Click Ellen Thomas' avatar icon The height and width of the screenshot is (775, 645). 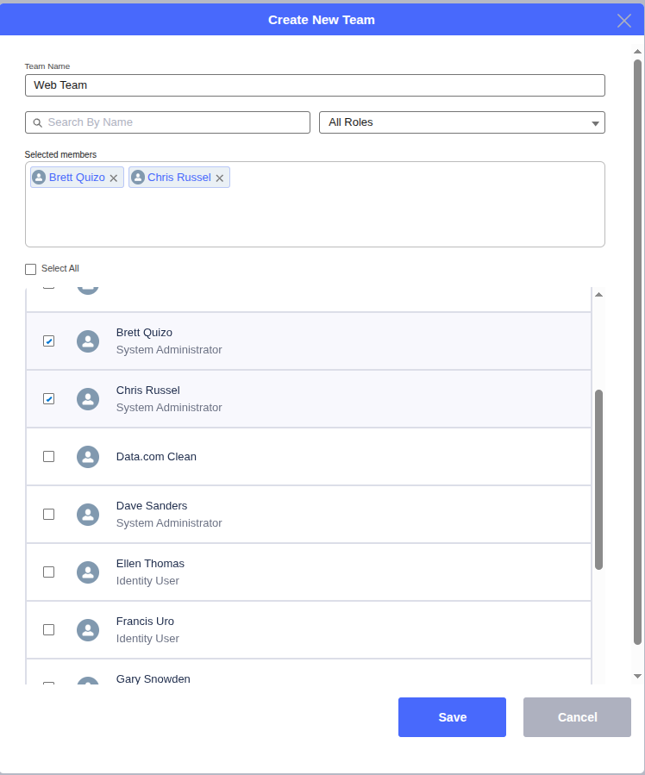[88, 572]
